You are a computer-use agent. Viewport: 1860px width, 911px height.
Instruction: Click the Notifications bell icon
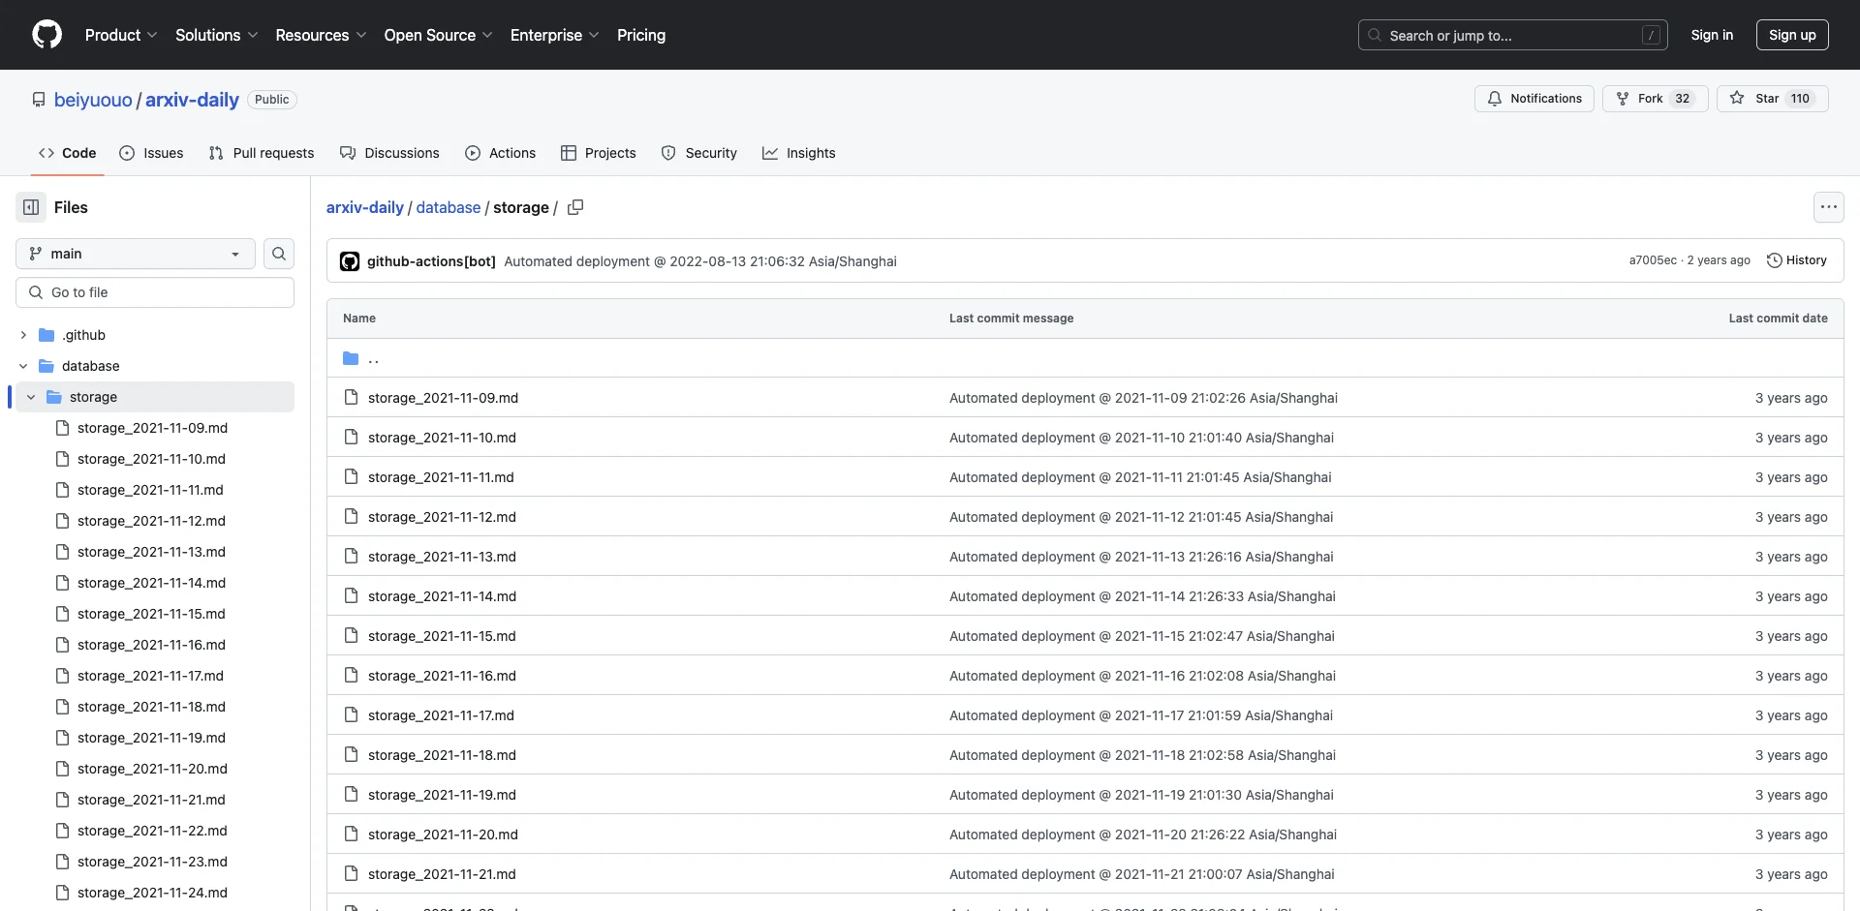tap(1495, 99)
